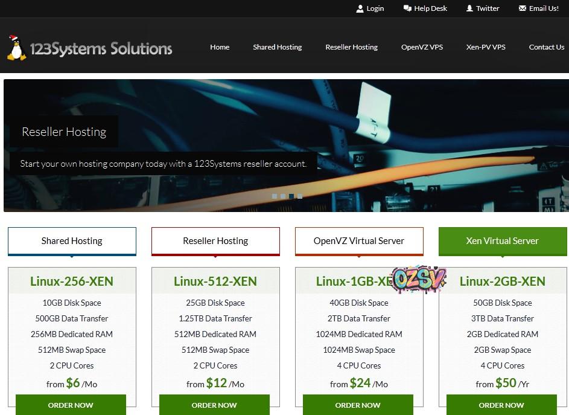Click the Help Desk chat bubbles icon
The width and height of the screenshot is (569, 415).
click(407, 8)
